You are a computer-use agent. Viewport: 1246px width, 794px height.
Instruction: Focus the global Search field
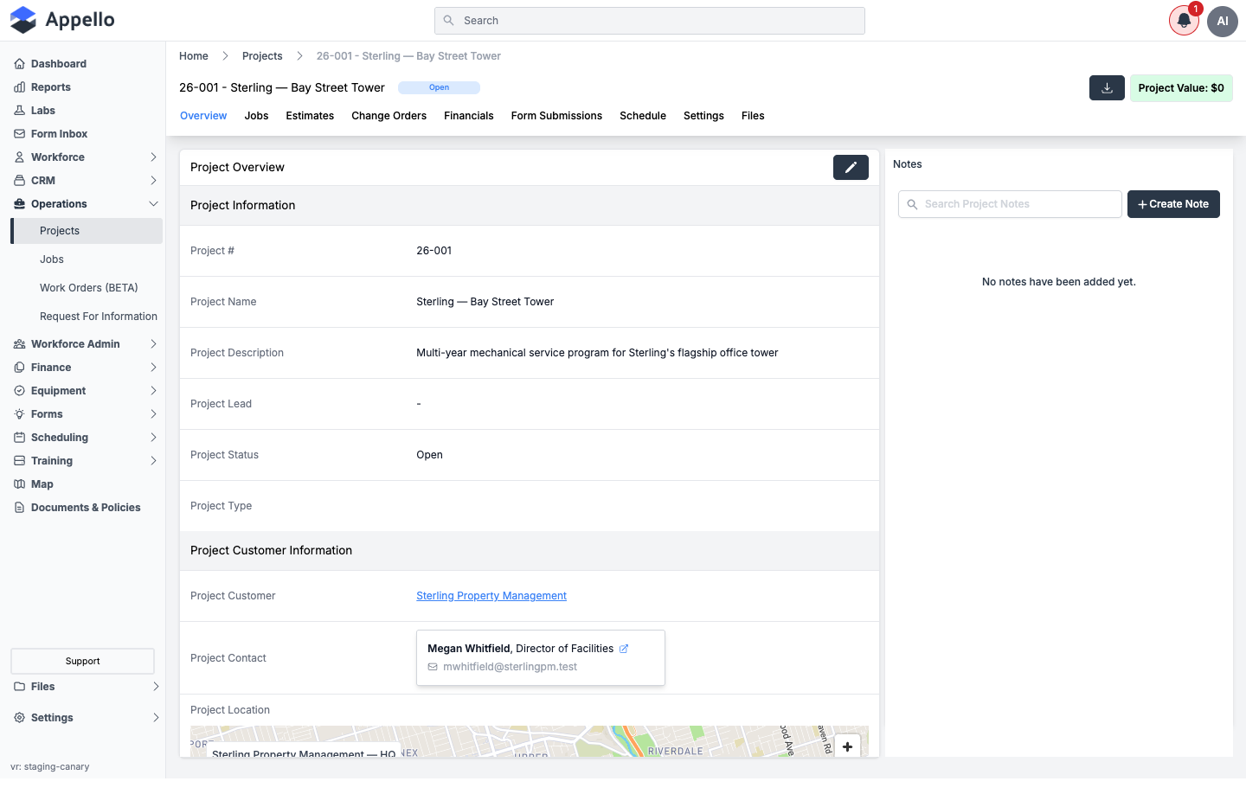tap(650, 21)
